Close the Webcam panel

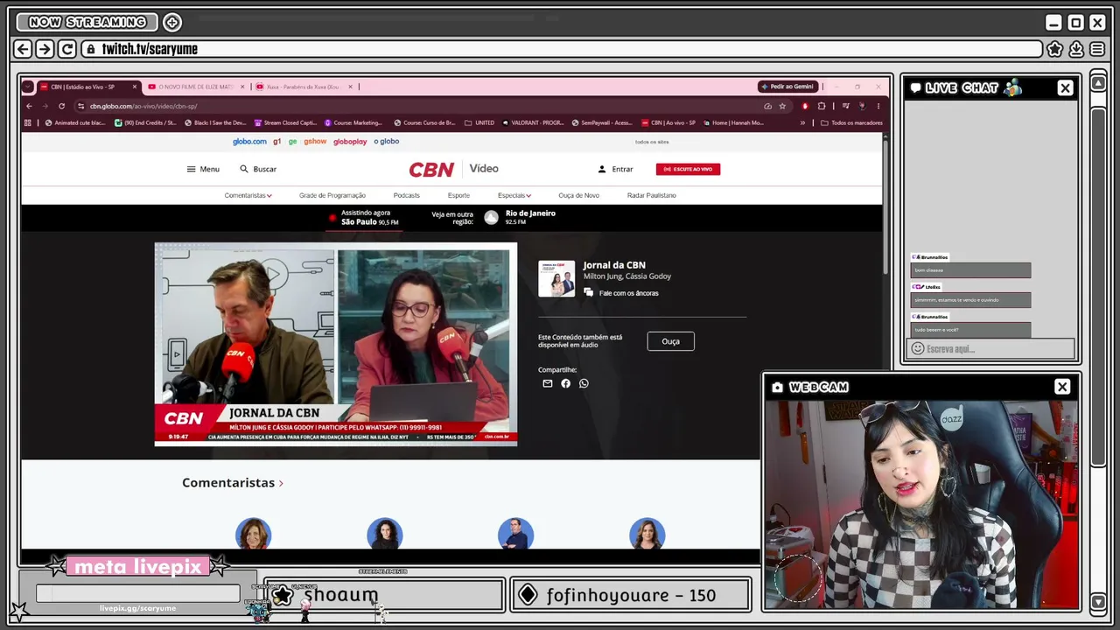[1062, 387]
